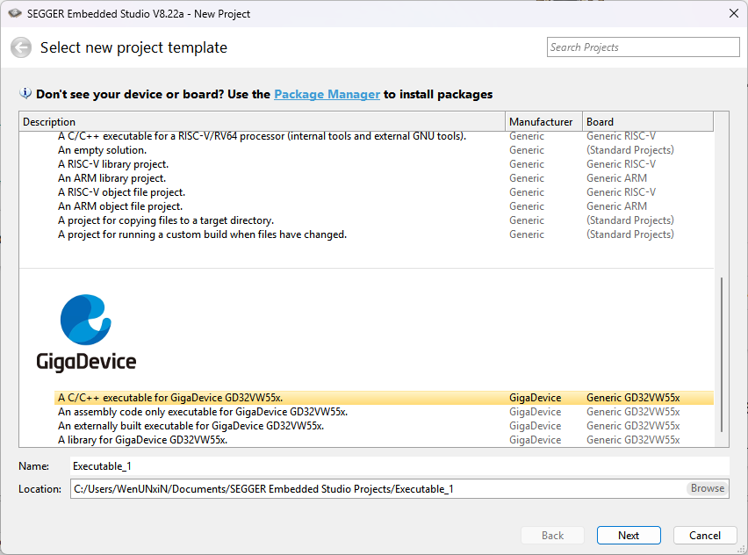
Task: Select assembly code only executable template
Action: 202,412
